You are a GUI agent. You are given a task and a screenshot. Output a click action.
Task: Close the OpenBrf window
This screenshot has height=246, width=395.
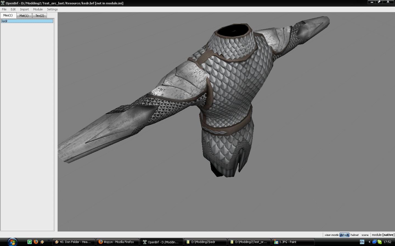(389, 2)
